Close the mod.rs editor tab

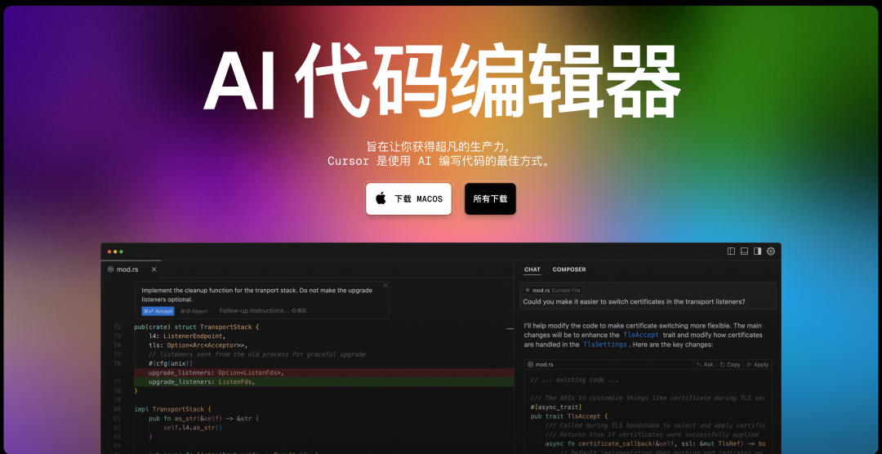(154, 269)
